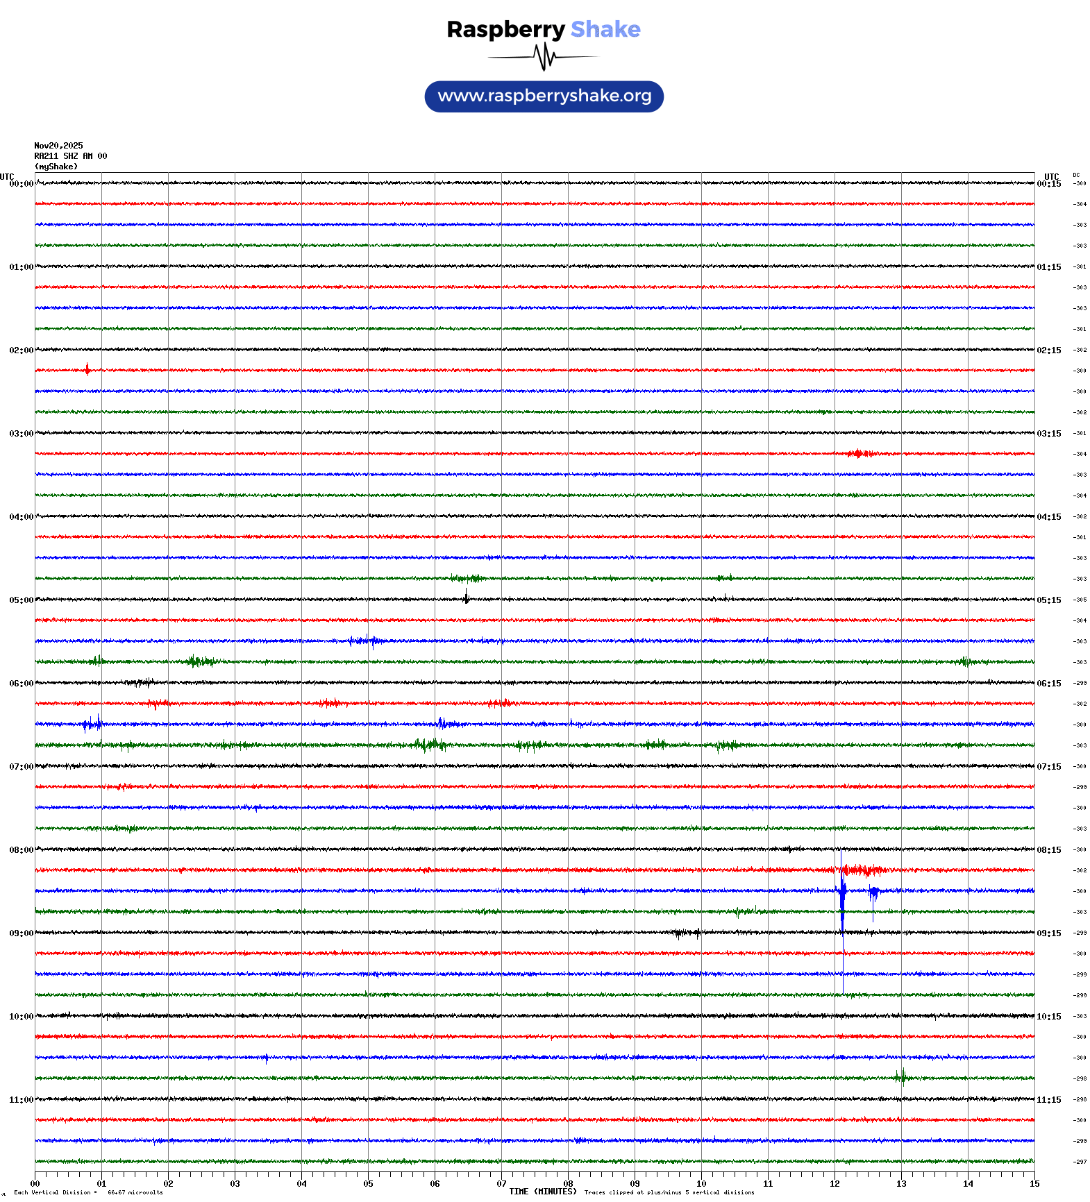Screen dimensions: 1090x1202
Task: Click the (myShake) label
Action: pos(56,167)
